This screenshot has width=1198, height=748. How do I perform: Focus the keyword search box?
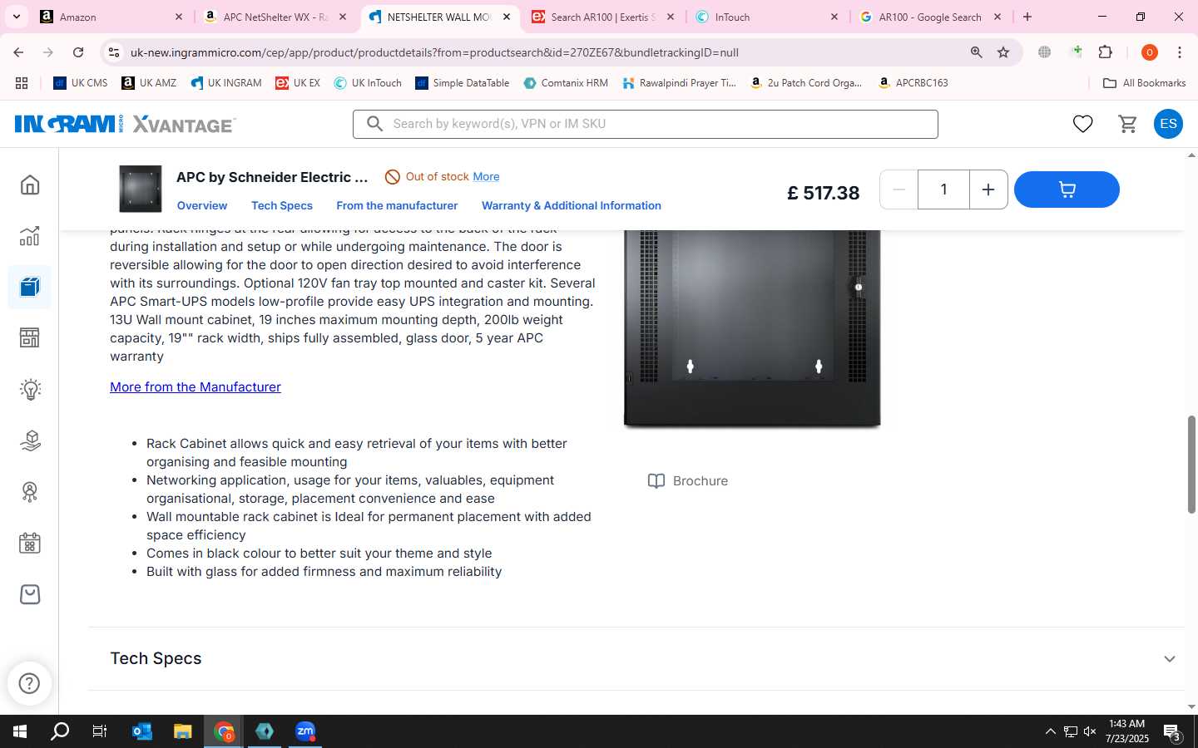click(646, 124)
